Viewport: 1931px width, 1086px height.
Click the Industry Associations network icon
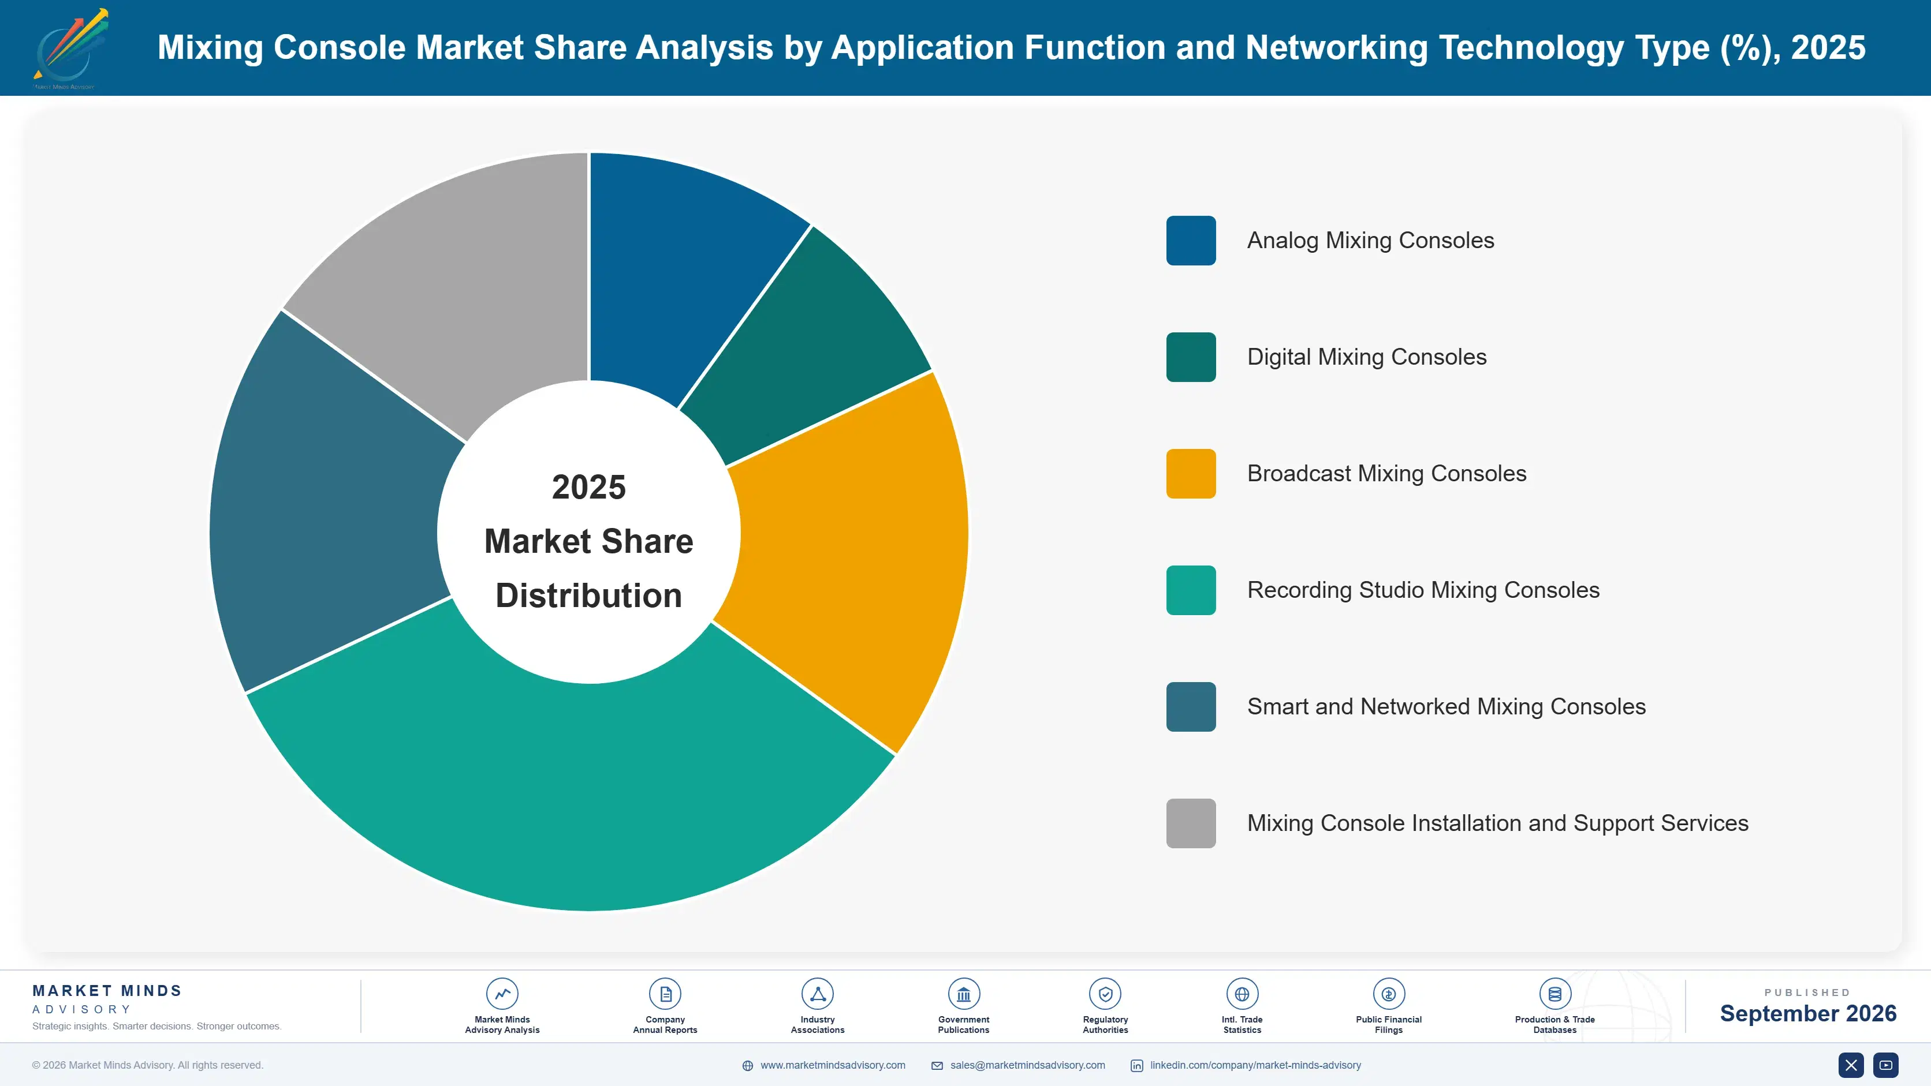point(817,994)
